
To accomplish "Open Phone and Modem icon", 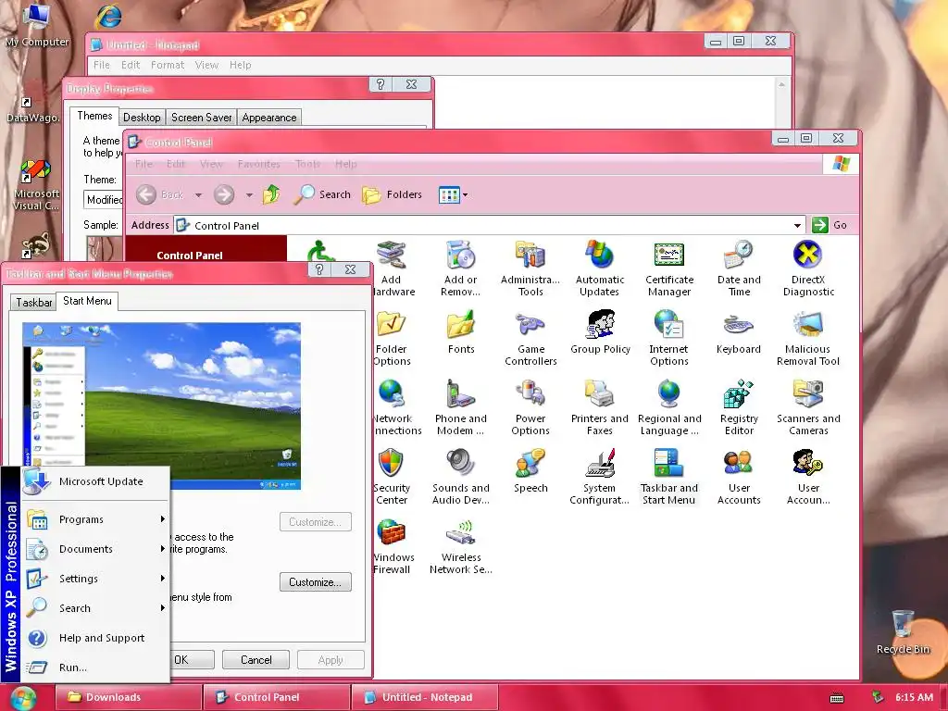I will point(461,407).
